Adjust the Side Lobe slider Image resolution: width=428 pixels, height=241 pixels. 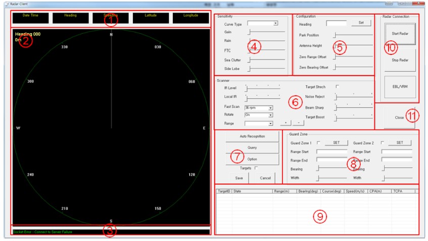[266, 69]
